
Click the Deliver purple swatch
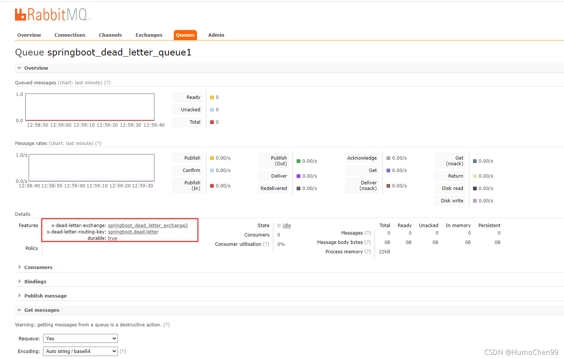[x=298, y=176]
